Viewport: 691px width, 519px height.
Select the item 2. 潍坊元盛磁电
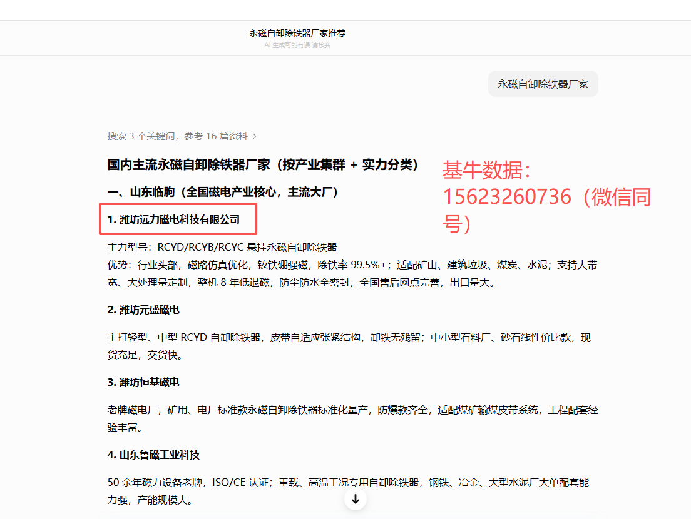coord(143,310)
